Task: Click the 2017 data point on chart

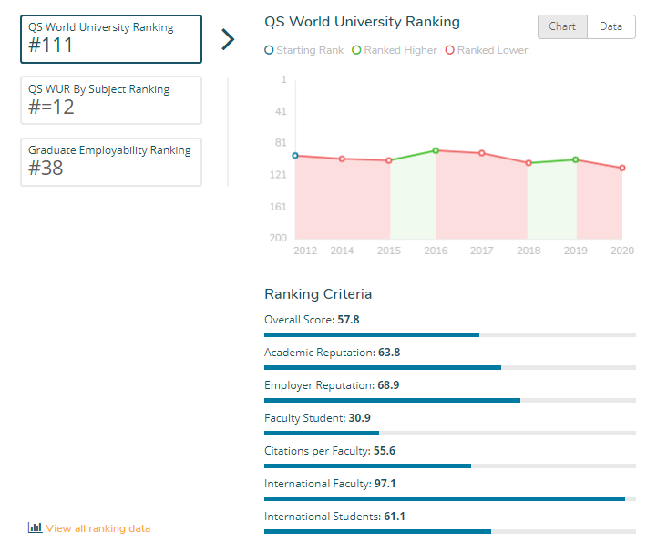Action: [482, 153]
